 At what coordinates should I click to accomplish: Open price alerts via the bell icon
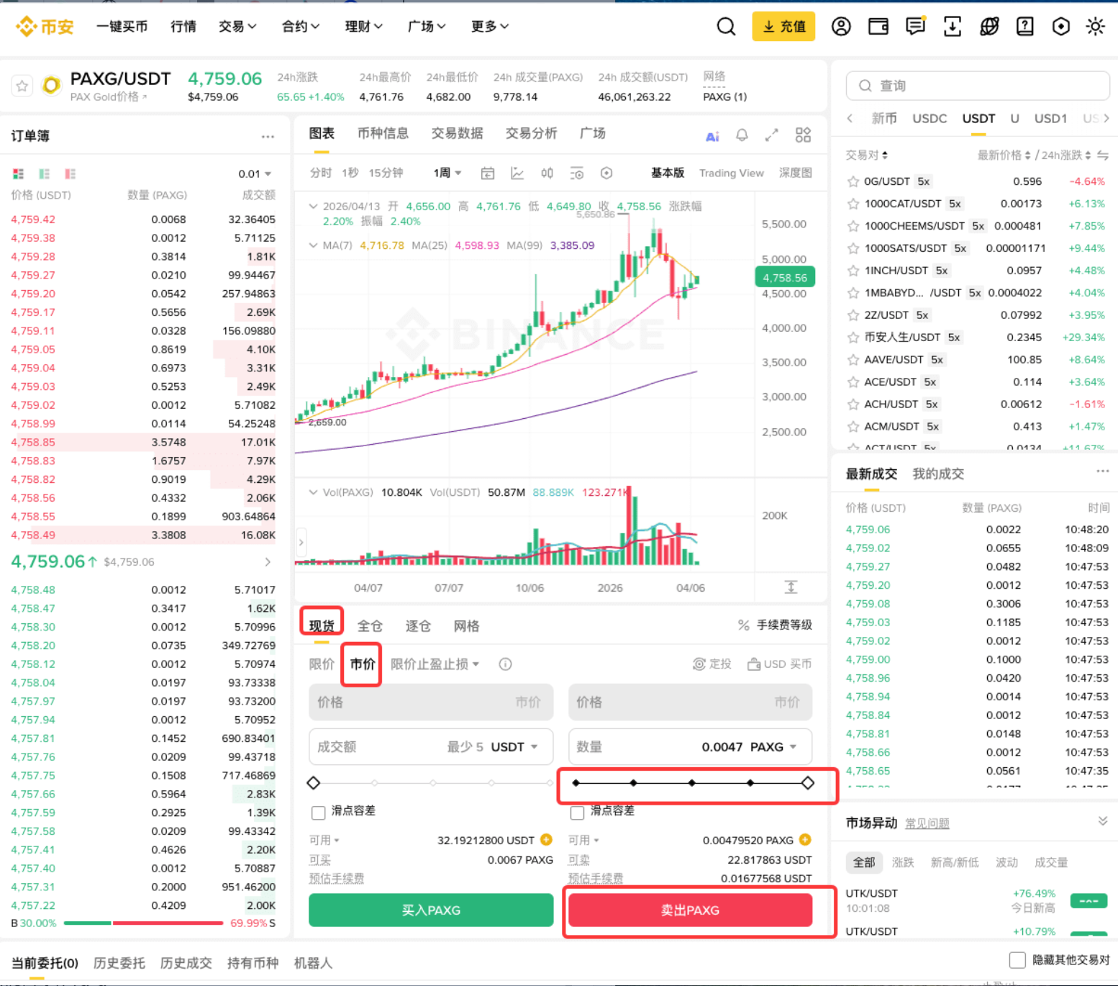coord(742,135)
